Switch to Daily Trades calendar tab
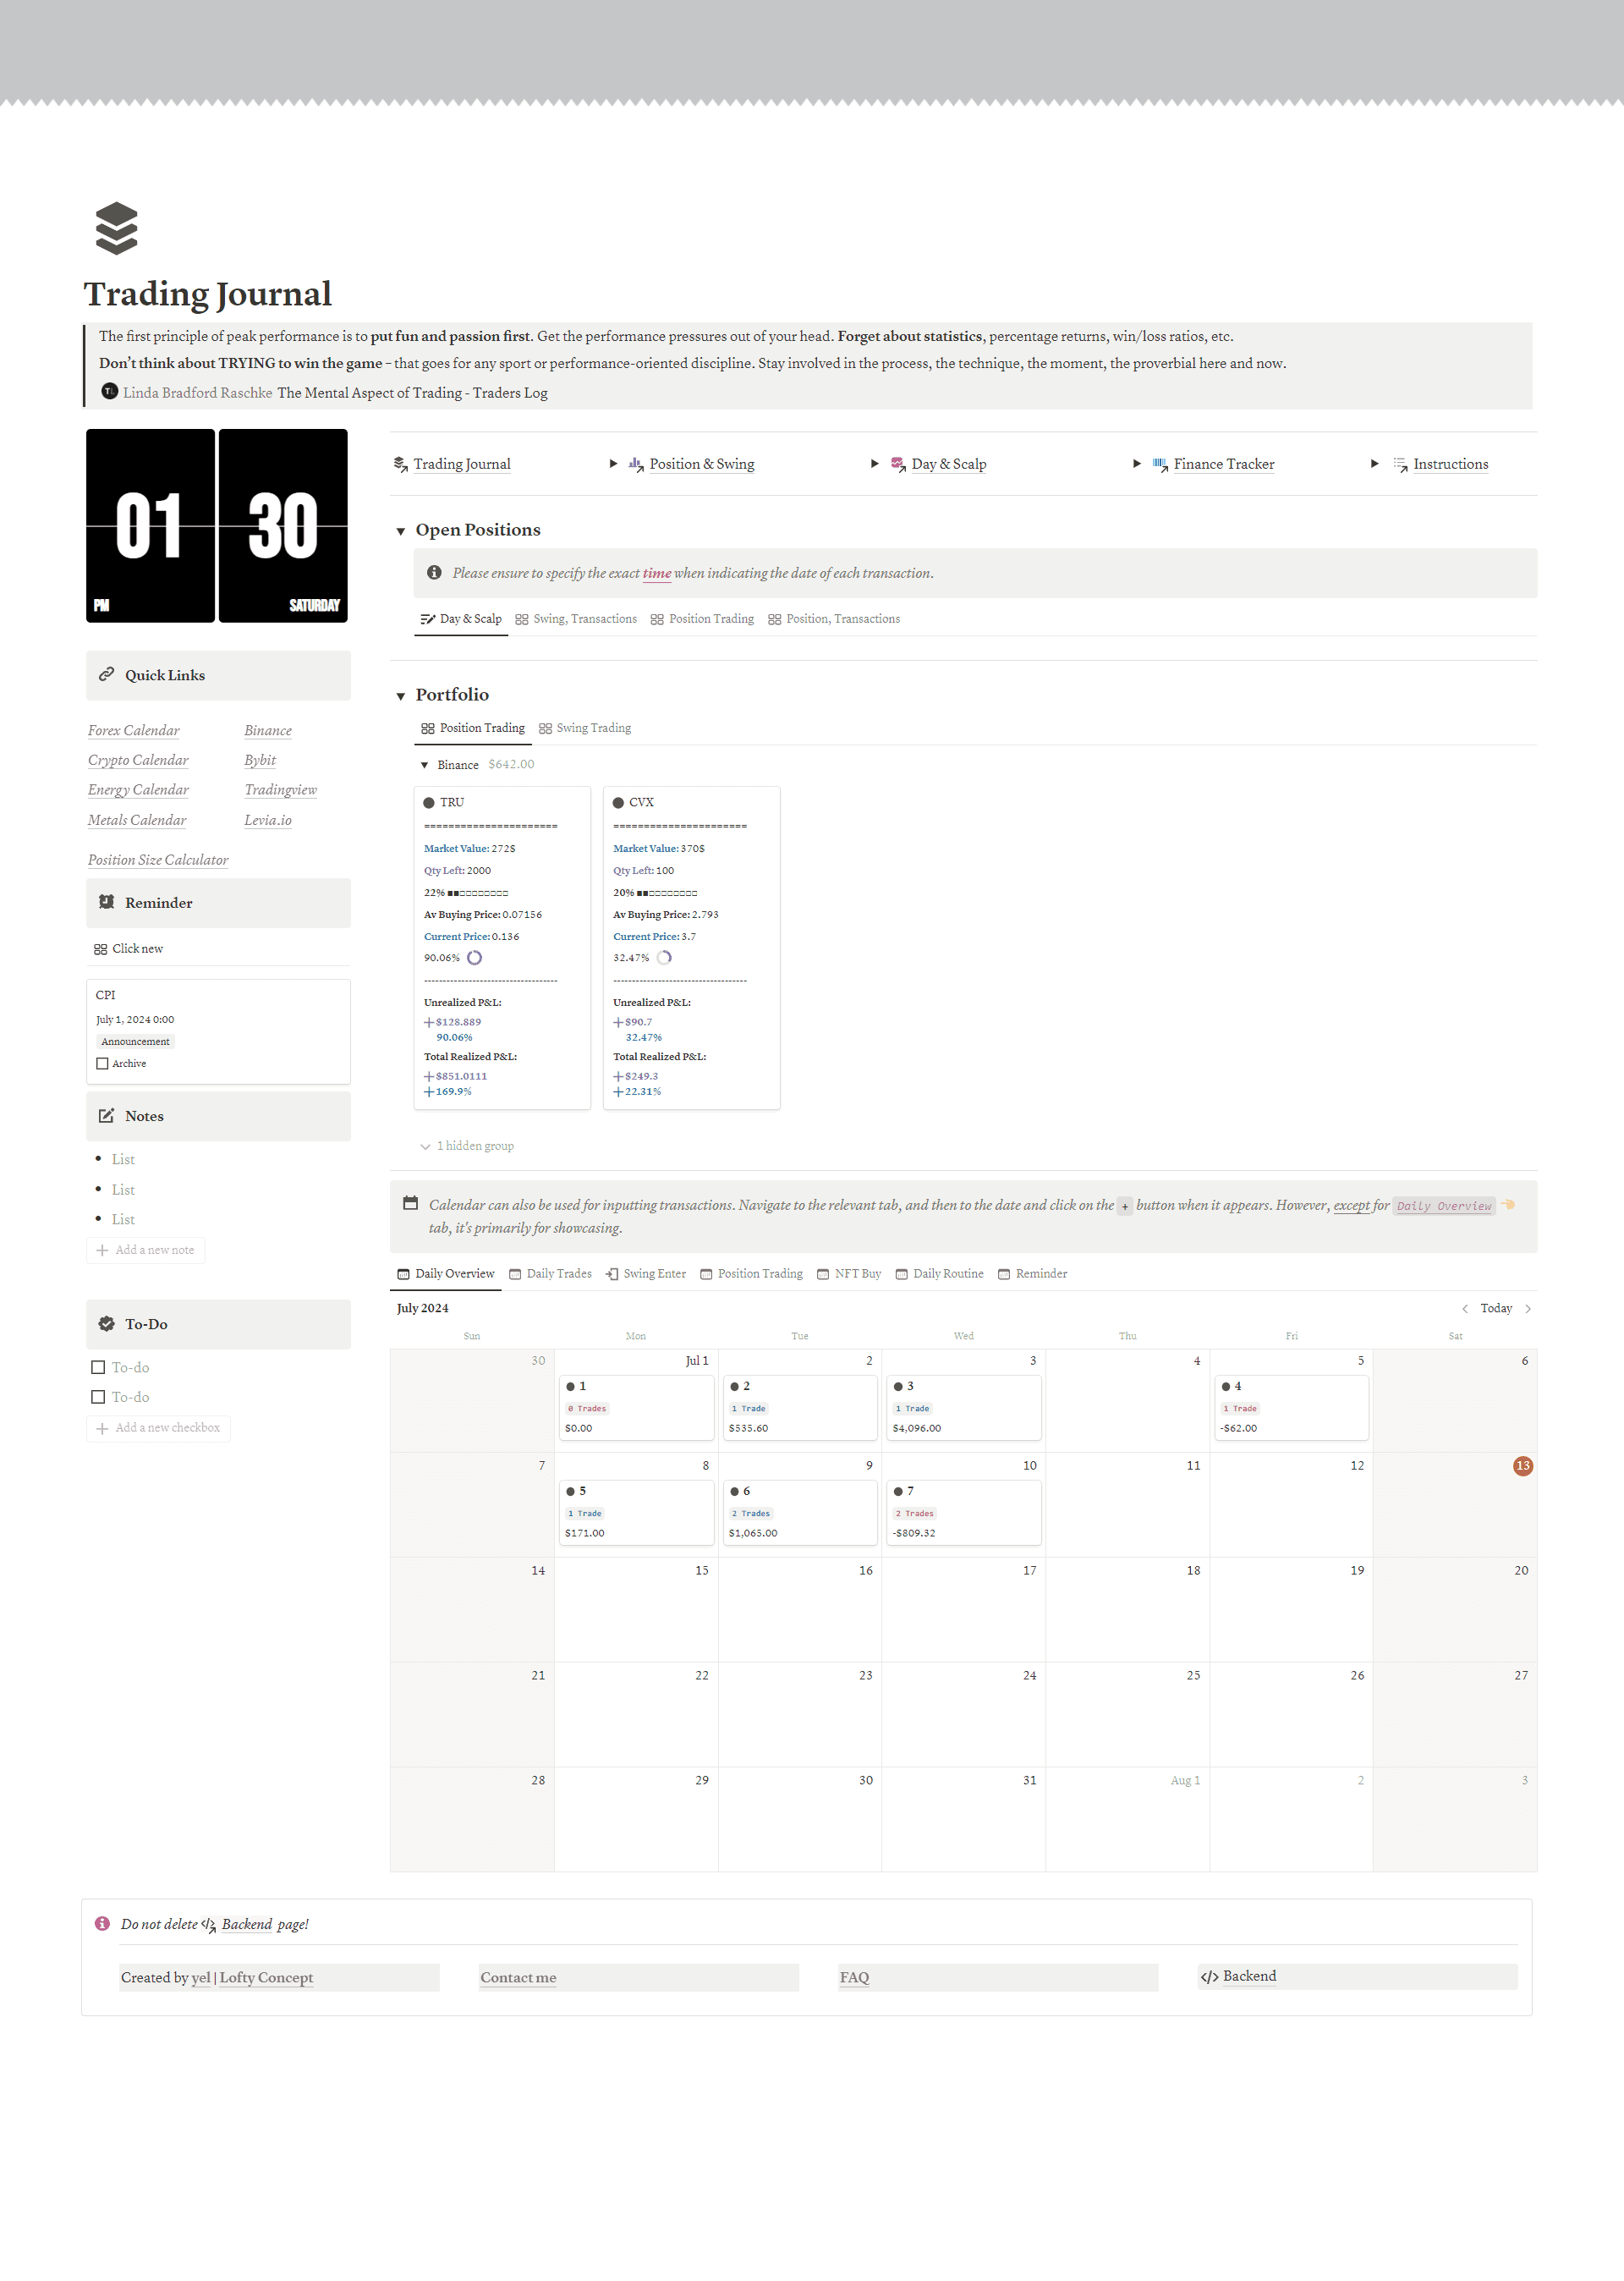The image size is (1624, 2281). pos(557,1272)
